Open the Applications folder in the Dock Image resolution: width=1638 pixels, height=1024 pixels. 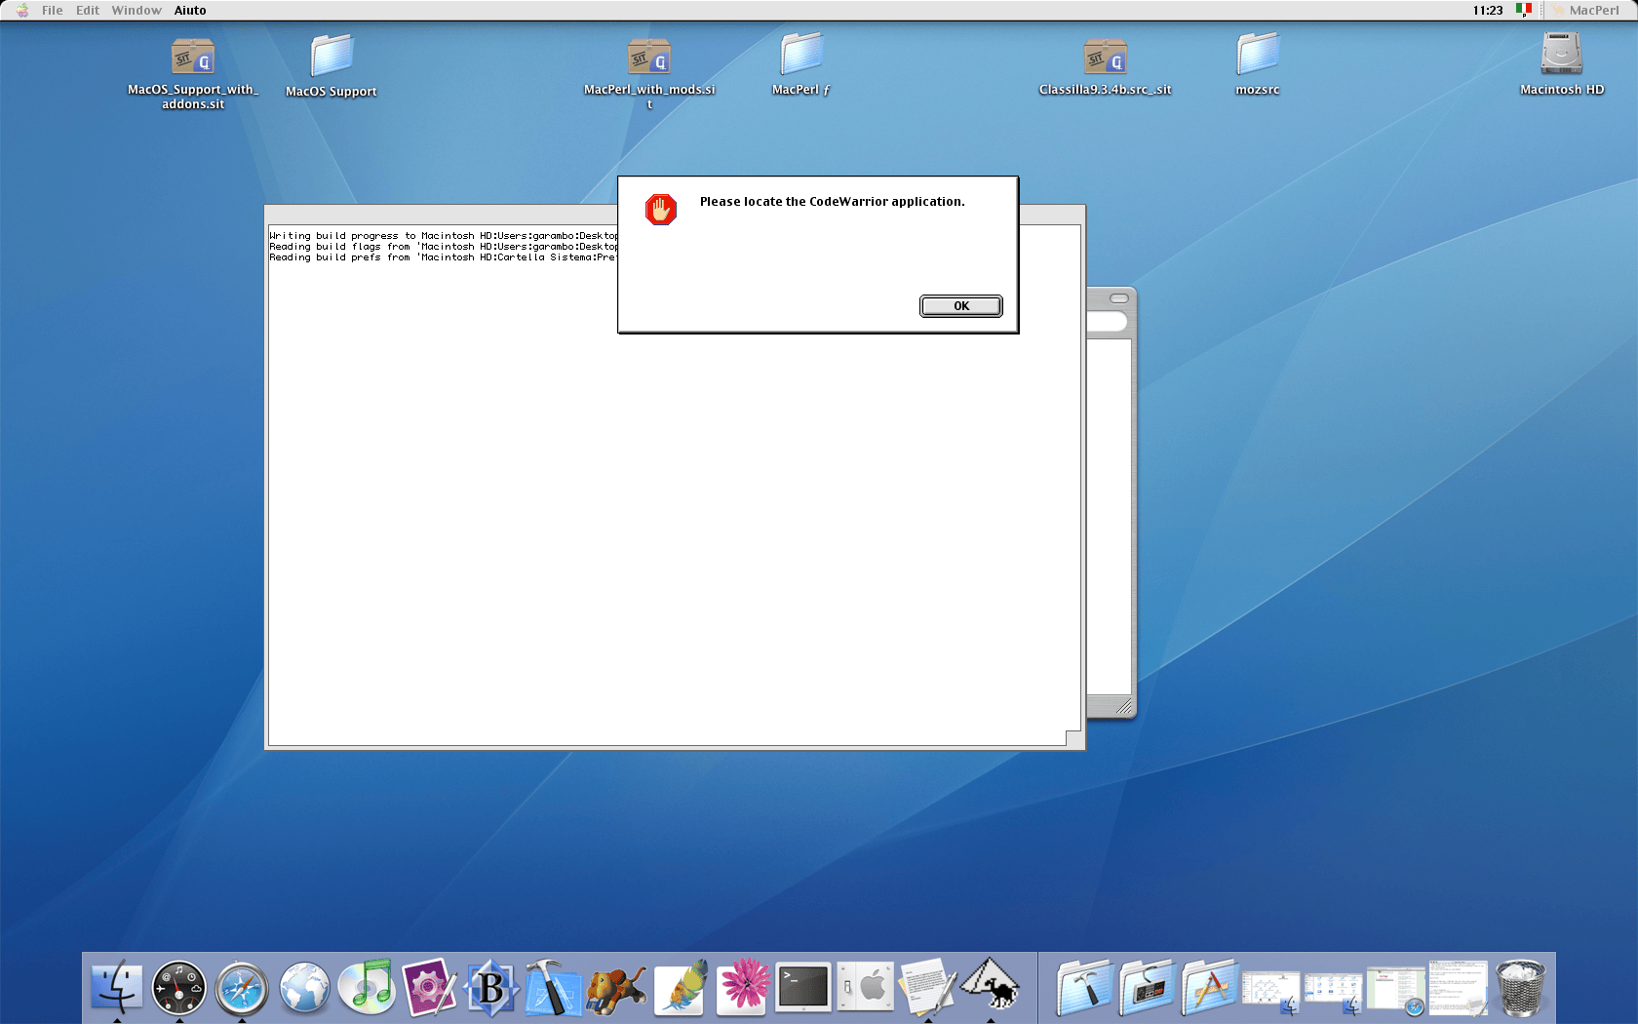(x=1210, y=987)
